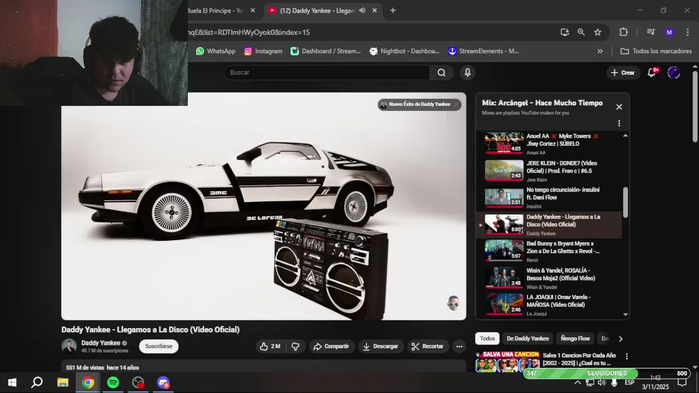
Task: Open Mix playlist options menu
Action: tap(619, 123)
